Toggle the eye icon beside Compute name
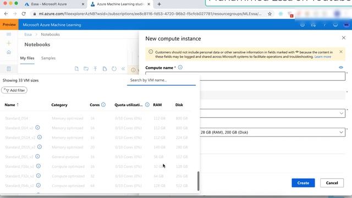The height and width of the screenshot is (198, 352). click(341, 67)
